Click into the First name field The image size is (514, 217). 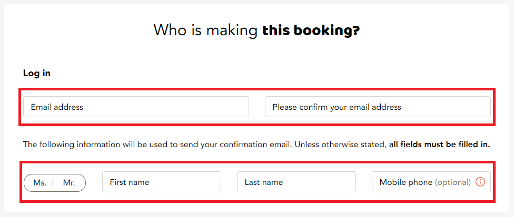pos(162,182)
